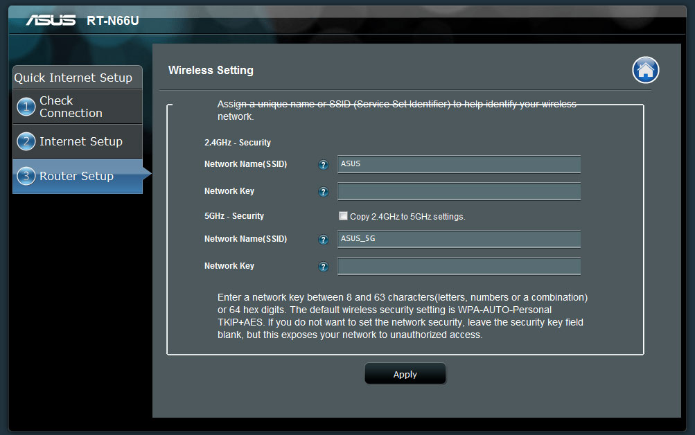Click the Home icon in the top right
Screen dimensions: 695x435
click(x=645, y=70)
